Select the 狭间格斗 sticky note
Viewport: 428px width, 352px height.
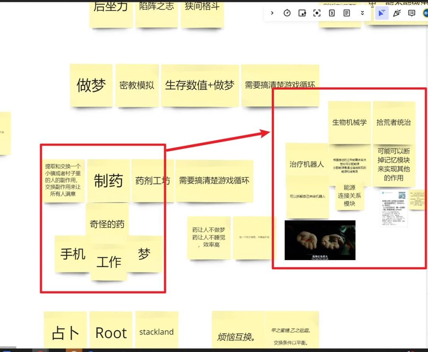click(202, 14)
